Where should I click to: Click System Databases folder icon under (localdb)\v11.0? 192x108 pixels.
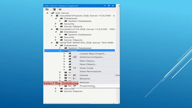[66, 34]
